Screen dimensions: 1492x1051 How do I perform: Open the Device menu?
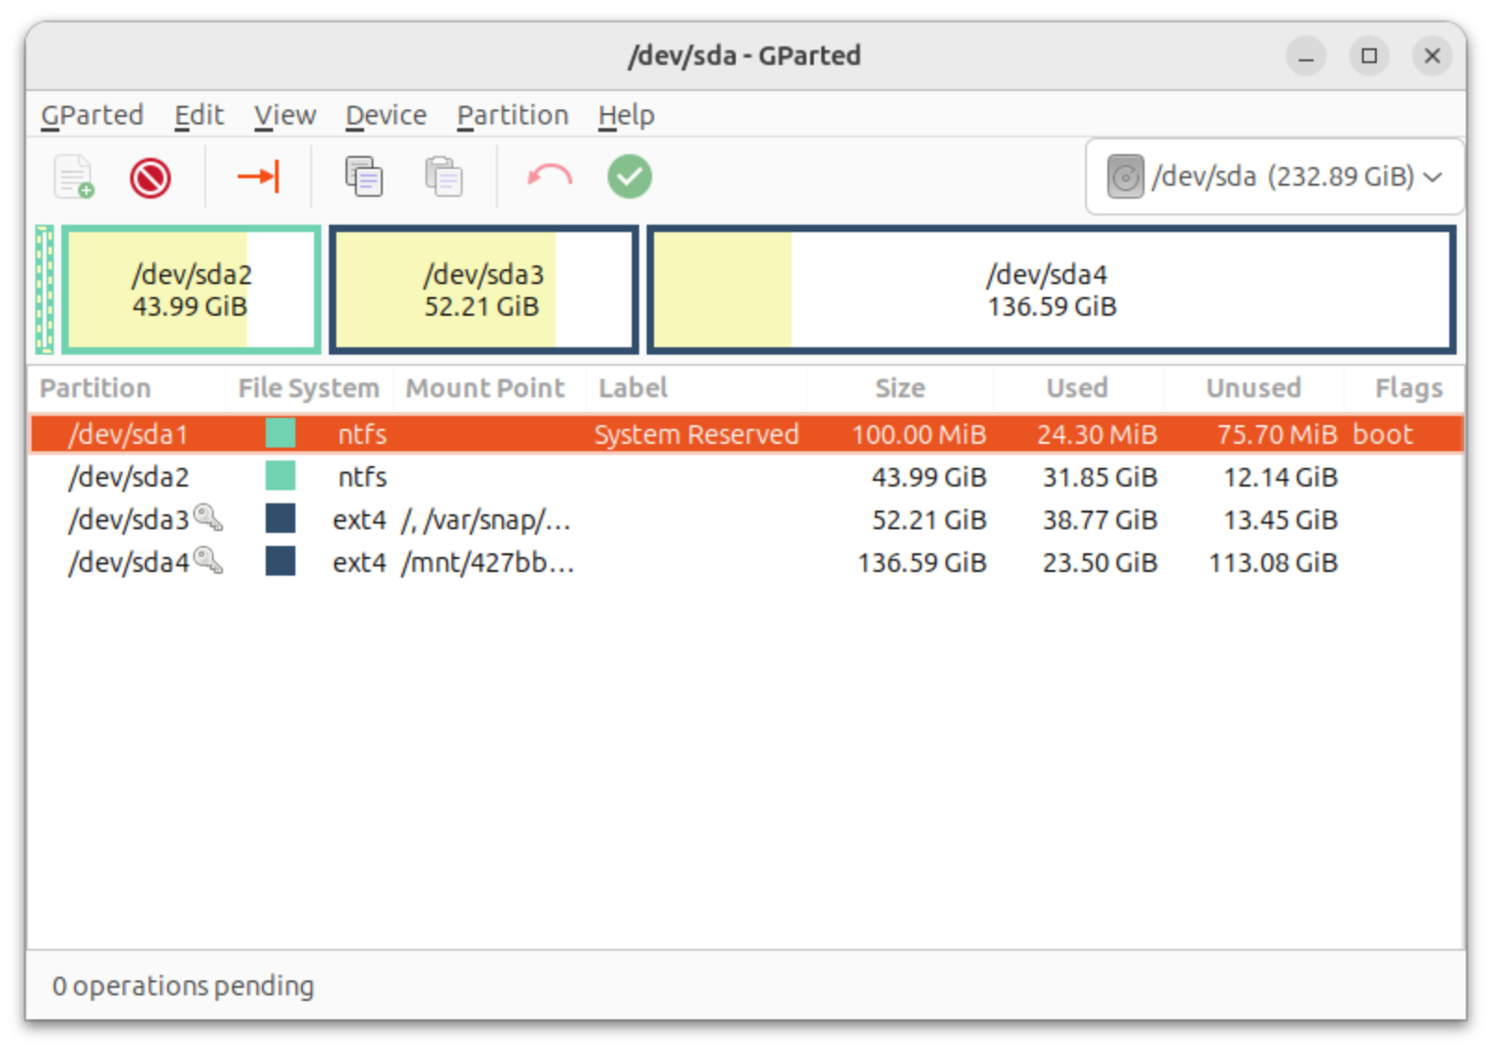pos(386,115)
